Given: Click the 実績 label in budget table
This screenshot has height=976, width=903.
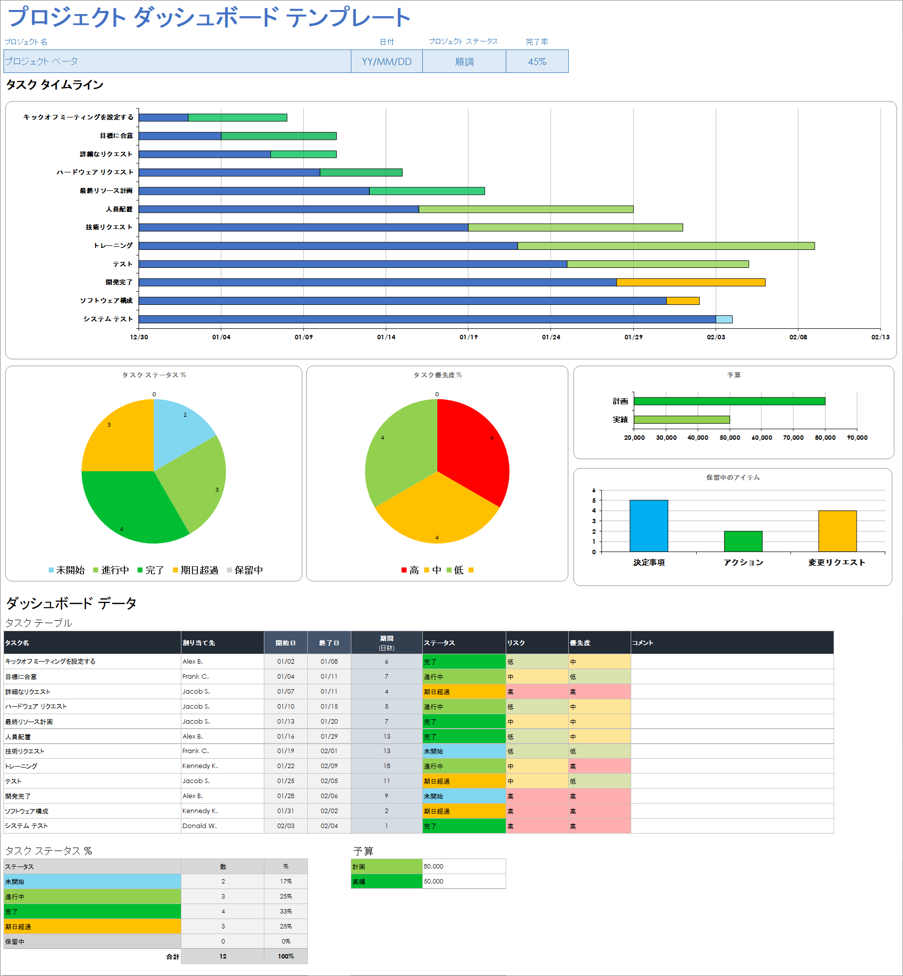Looking at the screenshot, I should tap(387, 882).
